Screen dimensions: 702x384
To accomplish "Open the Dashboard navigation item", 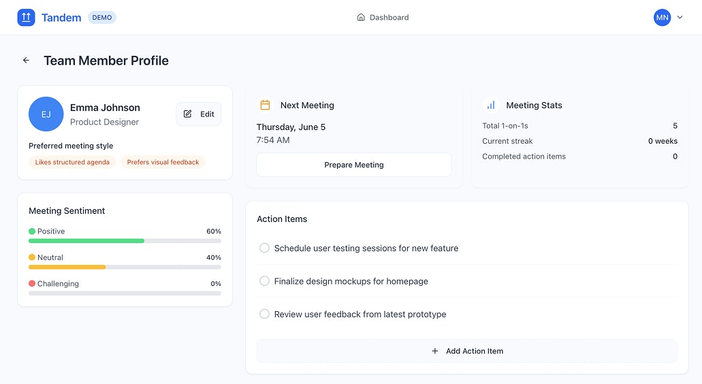I will 383,18.
